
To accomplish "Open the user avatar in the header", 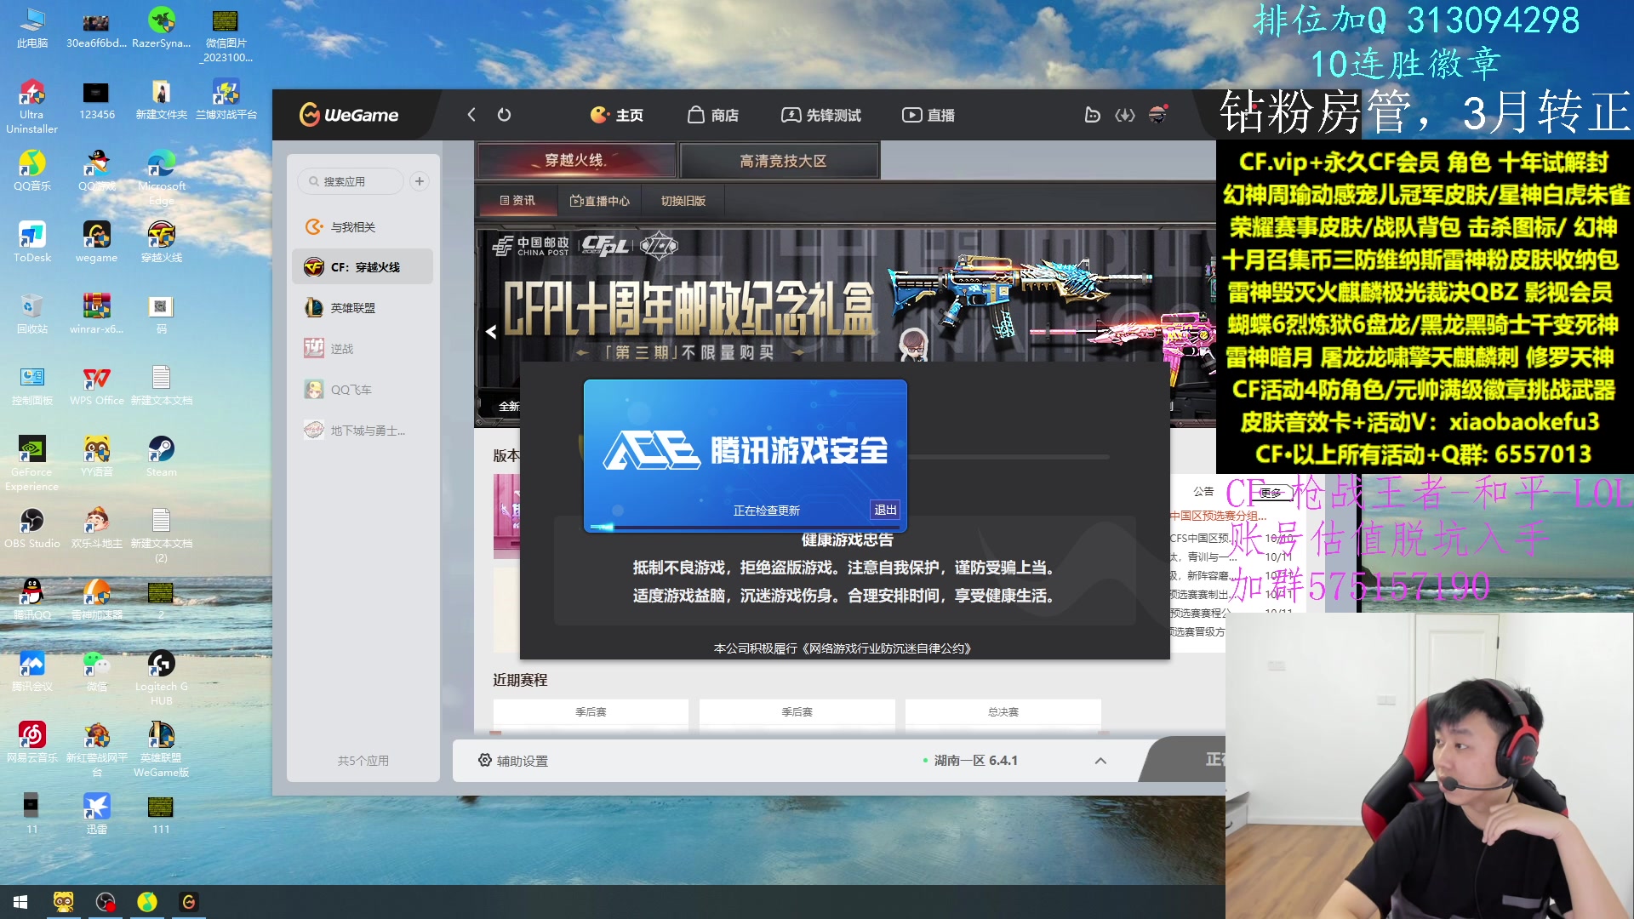I will pyautogui.click(x=1157, y=114).
